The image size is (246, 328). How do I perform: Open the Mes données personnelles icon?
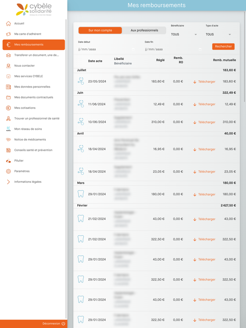click(9, 87)
